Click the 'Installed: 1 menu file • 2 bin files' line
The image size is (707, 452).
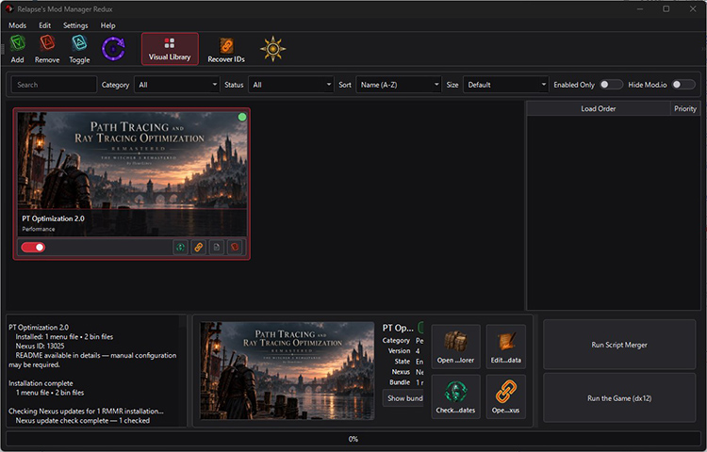tap(64, 337)
